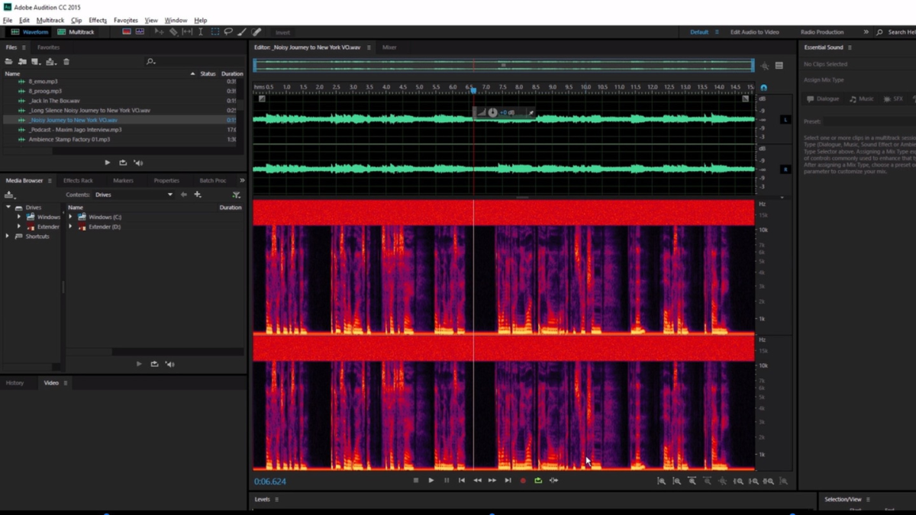Select the Marquee Selection tool
The image size is (916, 515).
[x=215, y=32]
